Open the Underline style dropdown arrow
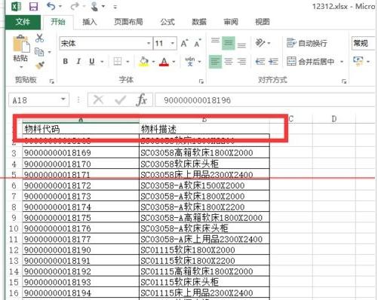Screen dimensions: 378x300 coord(102,62)
